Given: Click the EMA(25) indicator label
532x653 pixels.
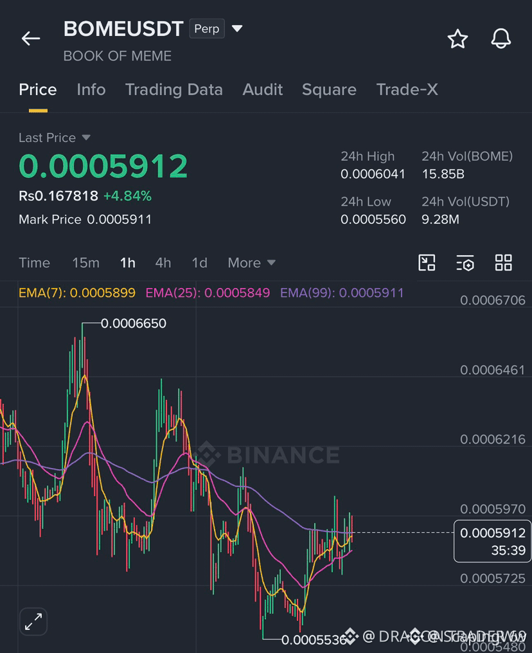Looking at the screenshot, I should click(x=208, y=293).
